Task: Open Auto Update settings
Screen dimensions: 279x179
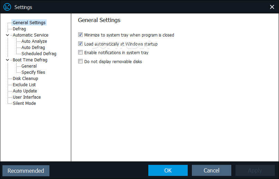Action: tap(25, 91)
